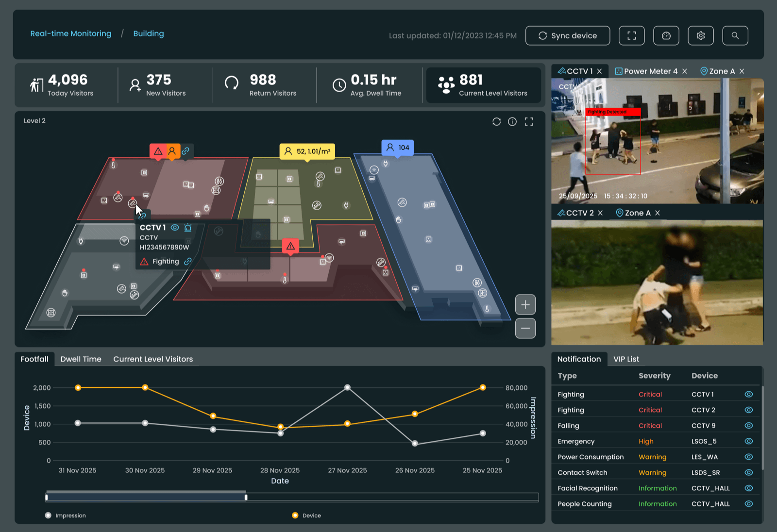Select the Footfall chart tab
777x532 pixels.
click(x=34, y=359)
